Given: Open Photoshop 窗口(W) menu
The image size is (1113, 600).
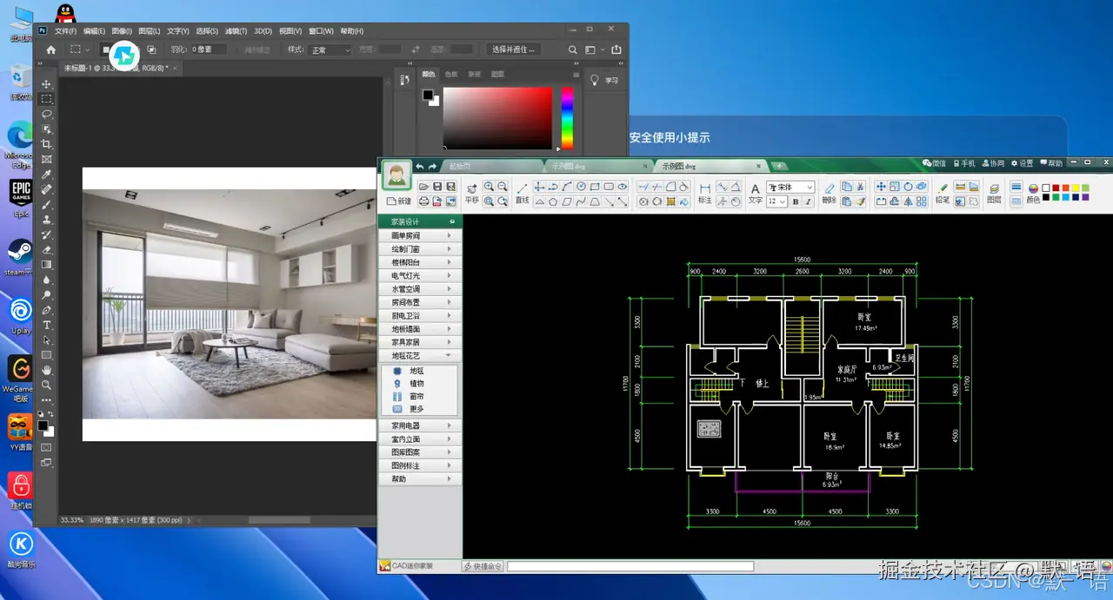Looking at the screenshot, I should (321, 30).
